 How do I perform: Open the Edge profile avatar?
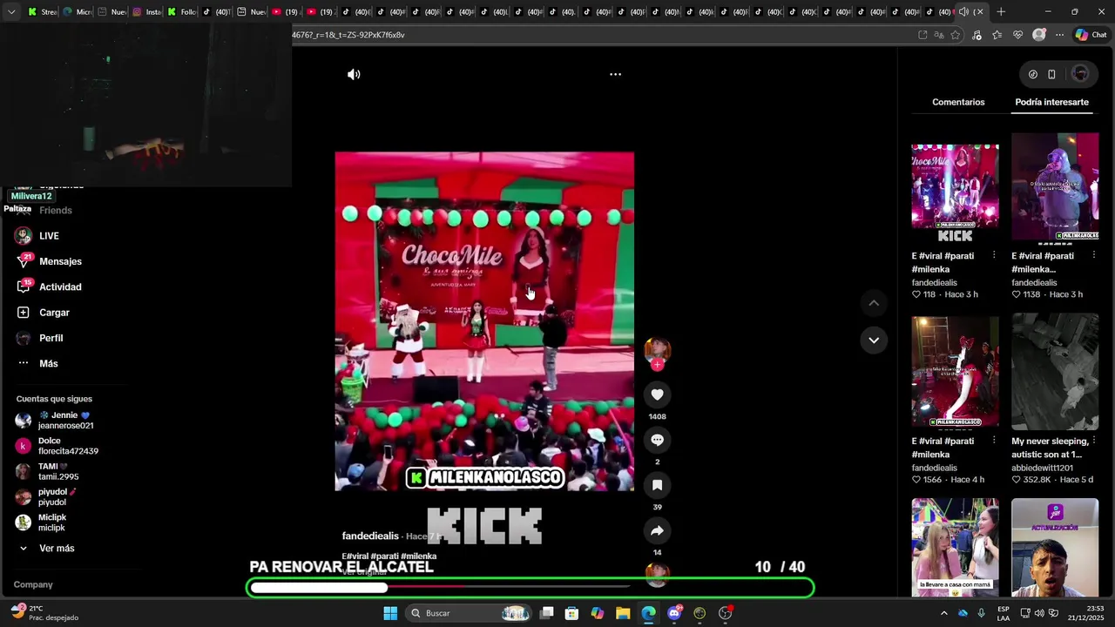click(x=1038, y=35)
